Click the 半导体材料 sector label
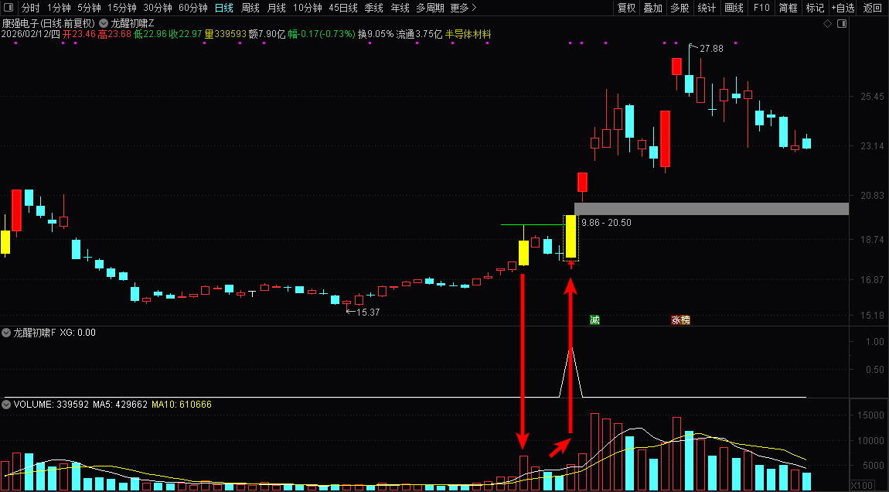The image size is (889, 492). [x=468, y=34]
